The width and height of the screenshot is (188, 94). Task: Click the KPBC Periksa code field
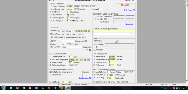(110, 75)
